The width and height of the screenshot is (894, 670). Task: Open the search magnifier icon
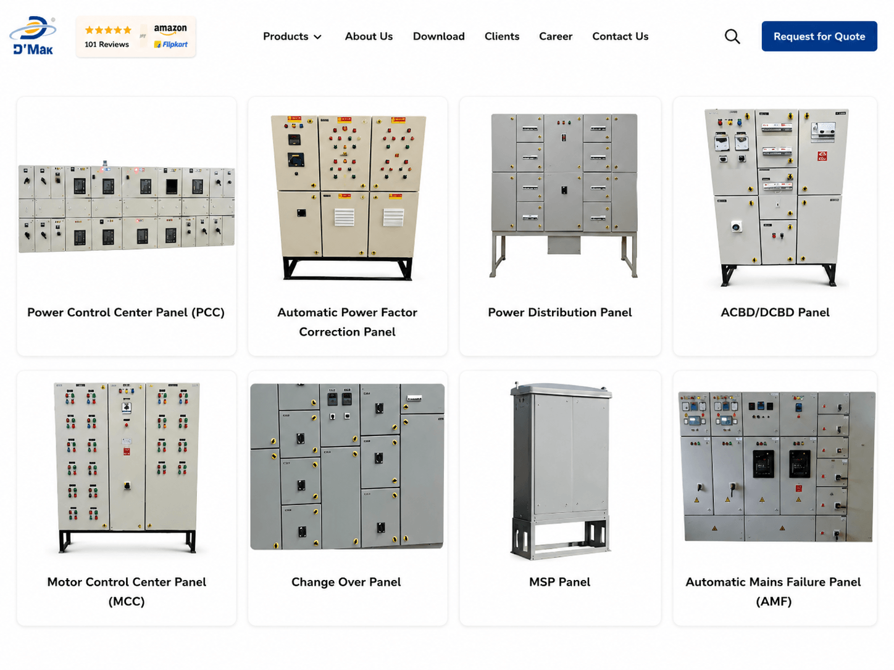(732, 36)
